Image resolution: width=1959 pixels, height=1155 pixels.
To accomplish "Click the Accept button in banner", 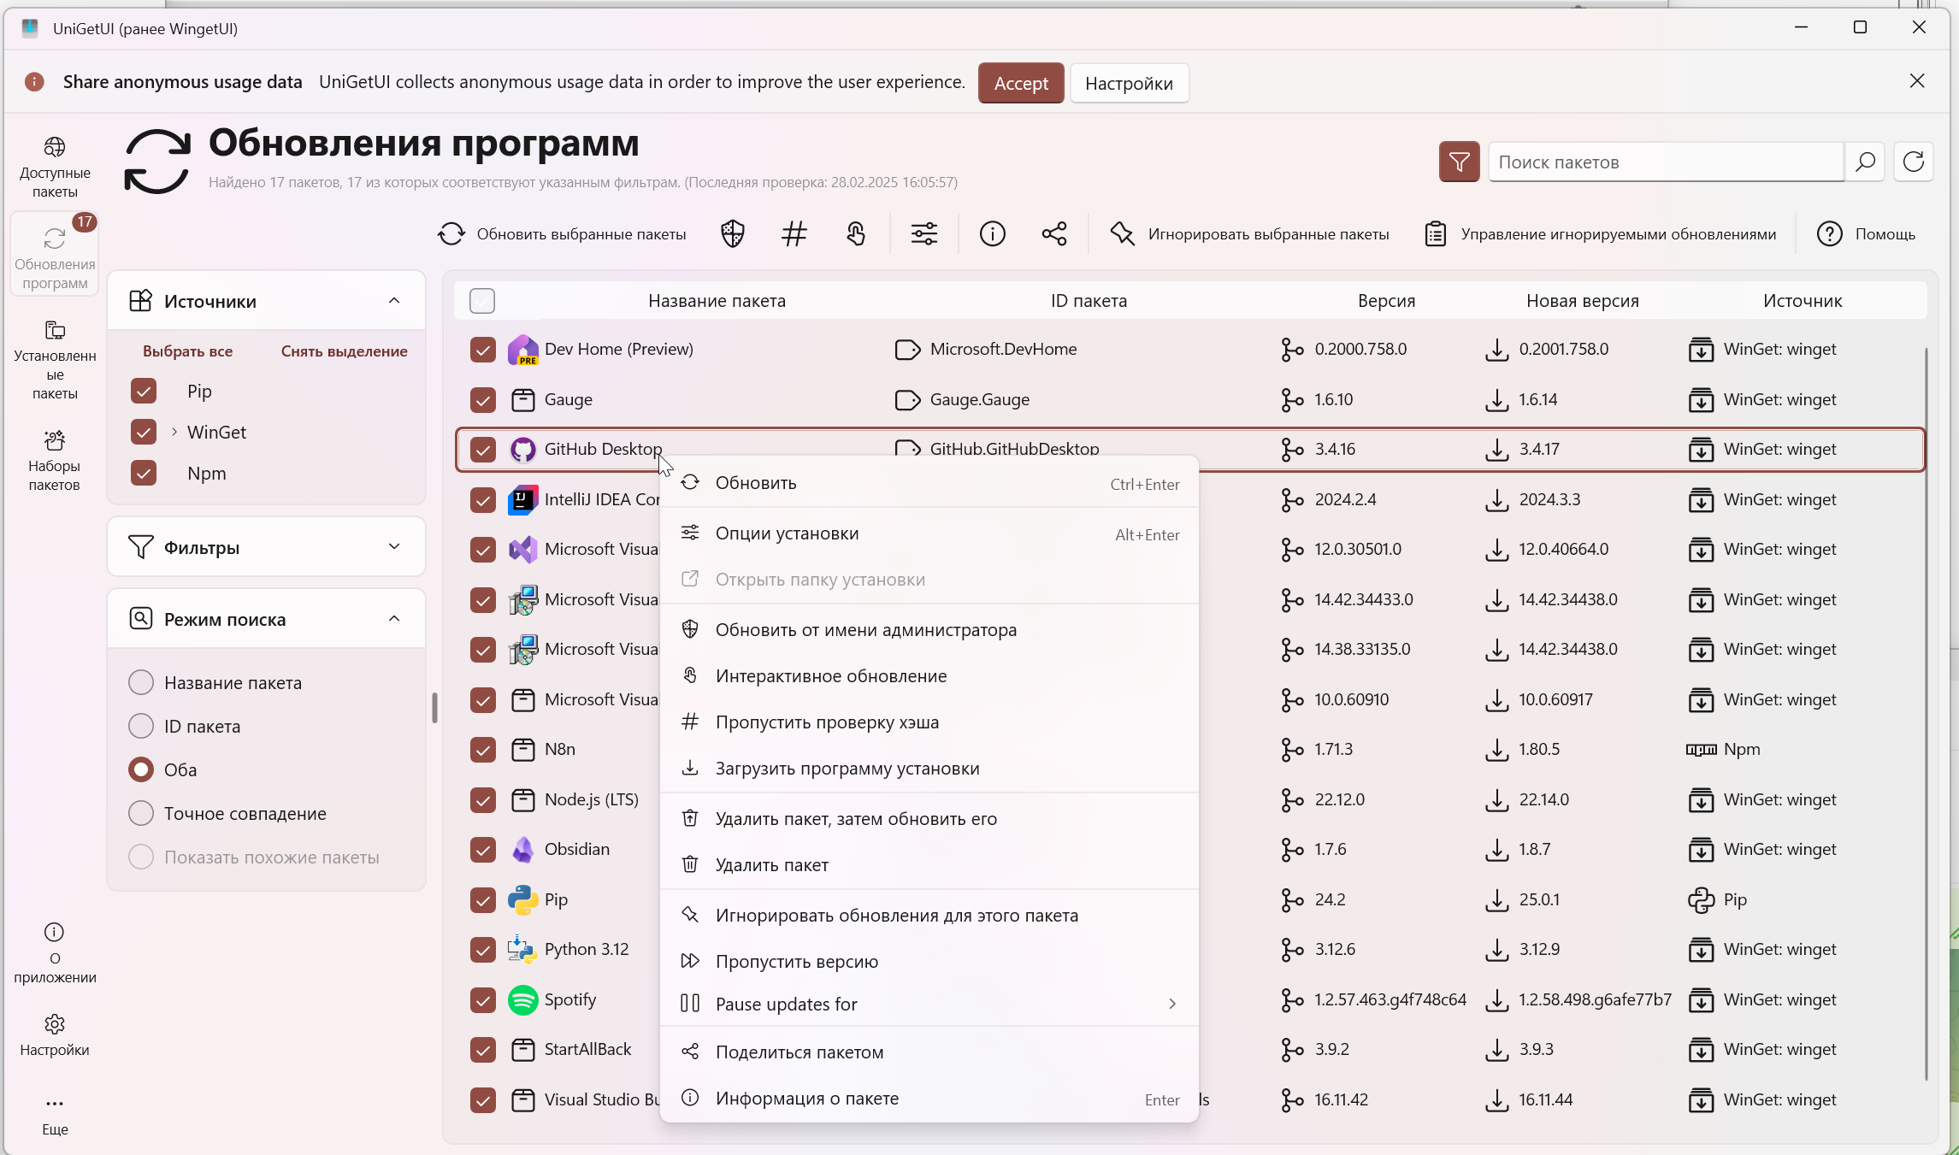I will [1020, 83].
